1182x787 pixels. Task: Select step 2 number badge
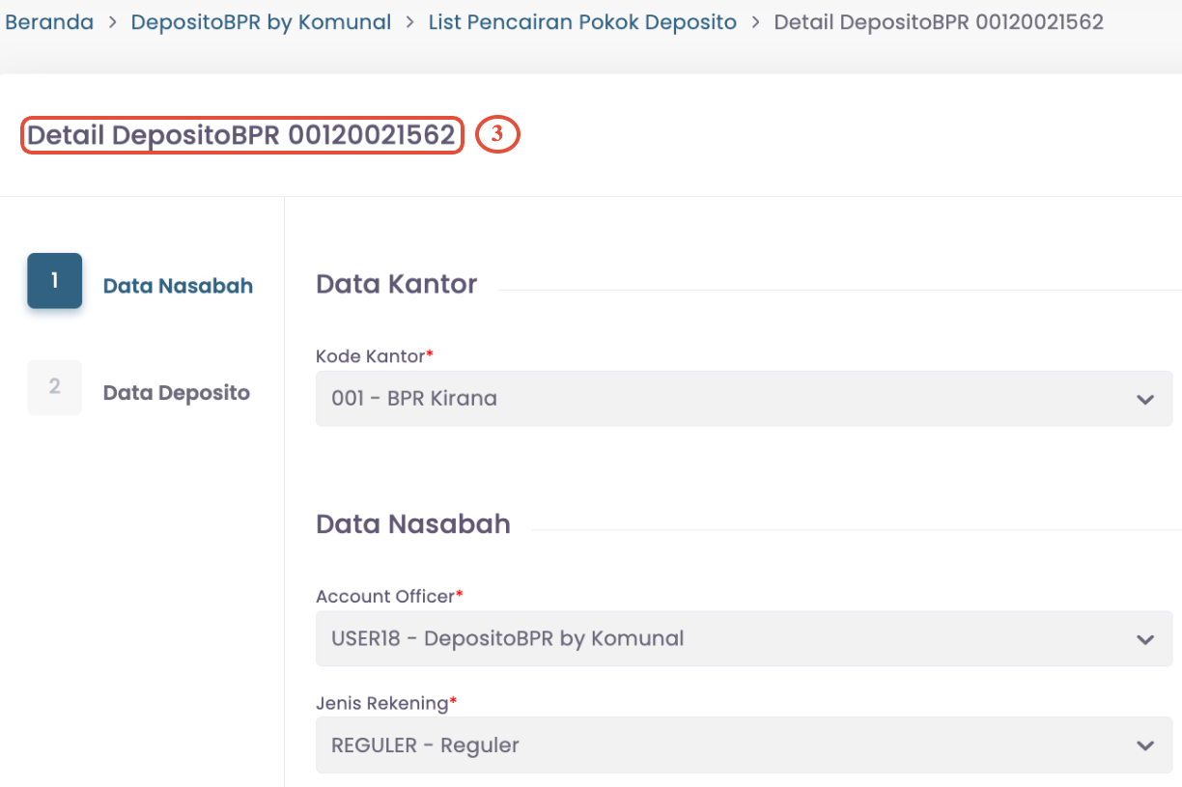click(54, 387)
